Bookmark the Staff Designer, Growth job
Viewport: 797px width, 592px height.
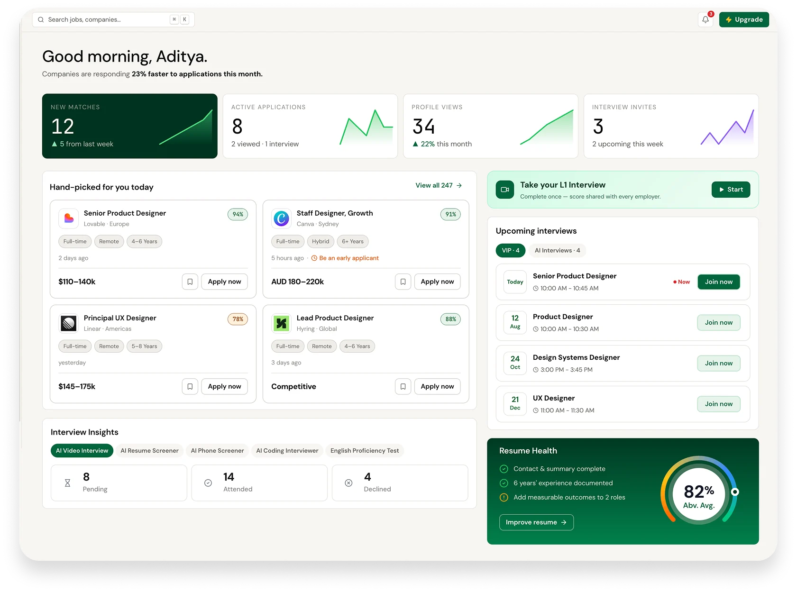click(403, 282)
